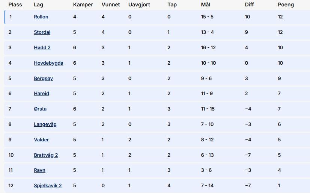Open the Bergsøy team link

(x=43, y=79)
